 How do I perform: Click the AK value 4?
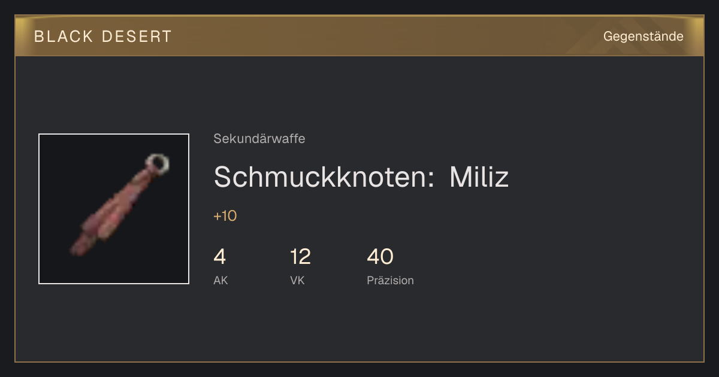click(220, 257)
